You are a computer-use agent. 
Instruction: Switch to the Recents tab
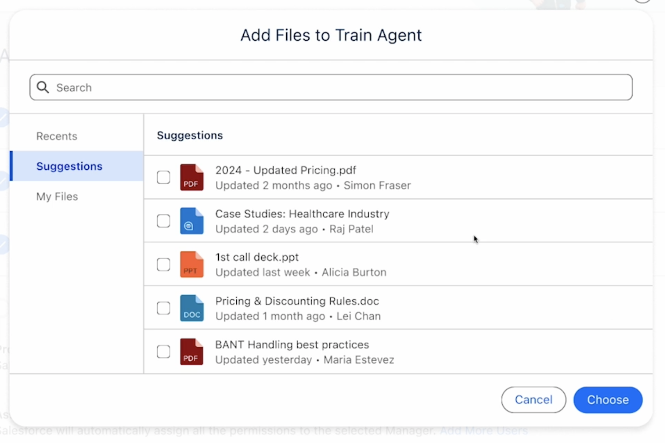[x=57, y=136]
